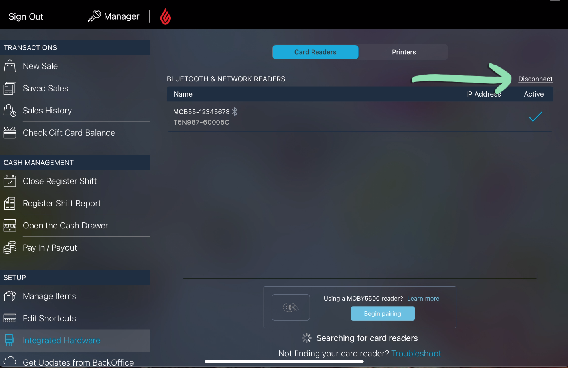Click the Check Gift Card Balance icon
This screenshot has height=368, width=568.
coord(10,133)
